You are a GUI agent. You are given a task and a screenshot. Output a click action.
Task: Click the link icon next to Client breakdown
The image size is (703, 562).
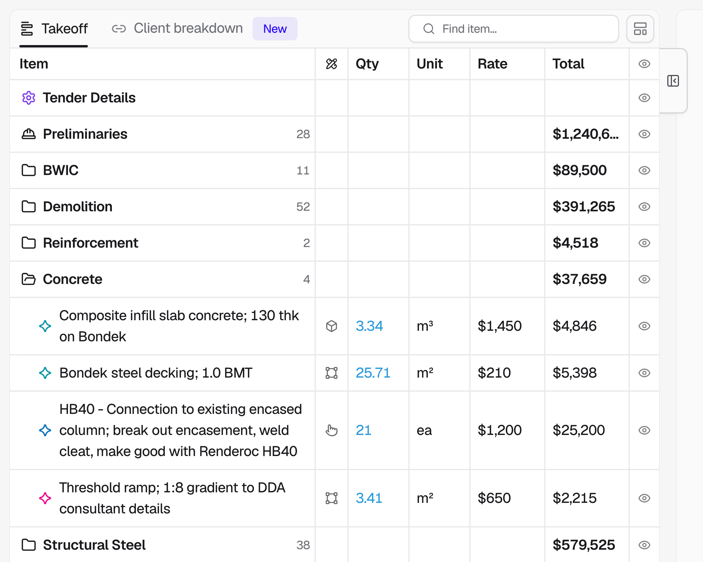click(x=119, y=29)
